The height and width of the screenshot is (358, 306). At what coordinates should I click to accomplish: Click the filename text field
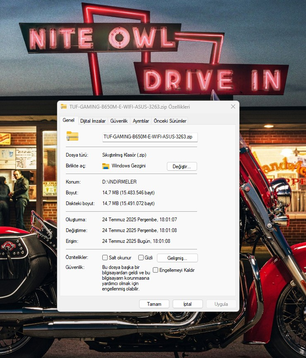tap(150, 137)
